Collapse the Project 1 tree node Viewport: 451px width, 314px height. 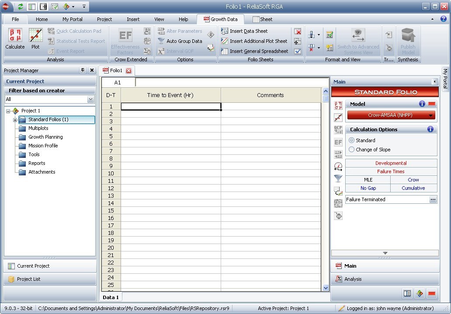pos(8,111)
